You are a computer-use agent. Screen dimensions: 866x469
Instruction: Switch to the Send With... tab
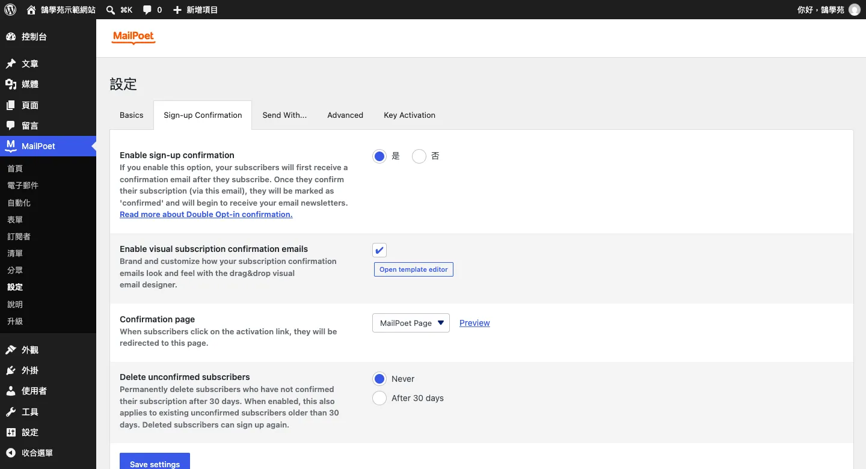[x=284, y=115]
